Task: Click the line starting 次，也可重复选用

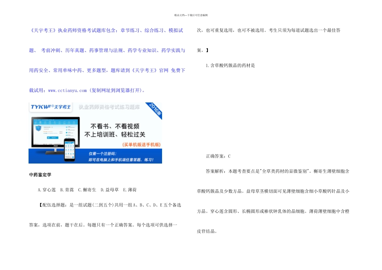Action: tap(269, 31)
